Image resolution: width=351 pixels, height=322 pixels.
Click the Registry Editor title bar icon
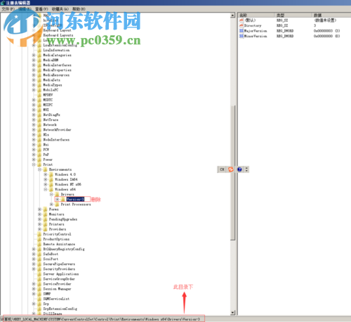(x=3, y=3)
